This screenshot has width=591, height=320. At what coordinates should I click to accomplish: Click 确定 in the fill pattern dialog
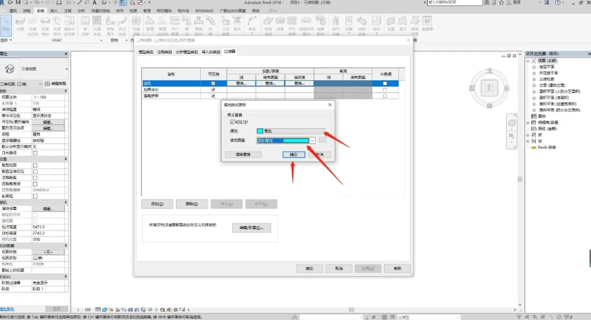tap(294, 155)
